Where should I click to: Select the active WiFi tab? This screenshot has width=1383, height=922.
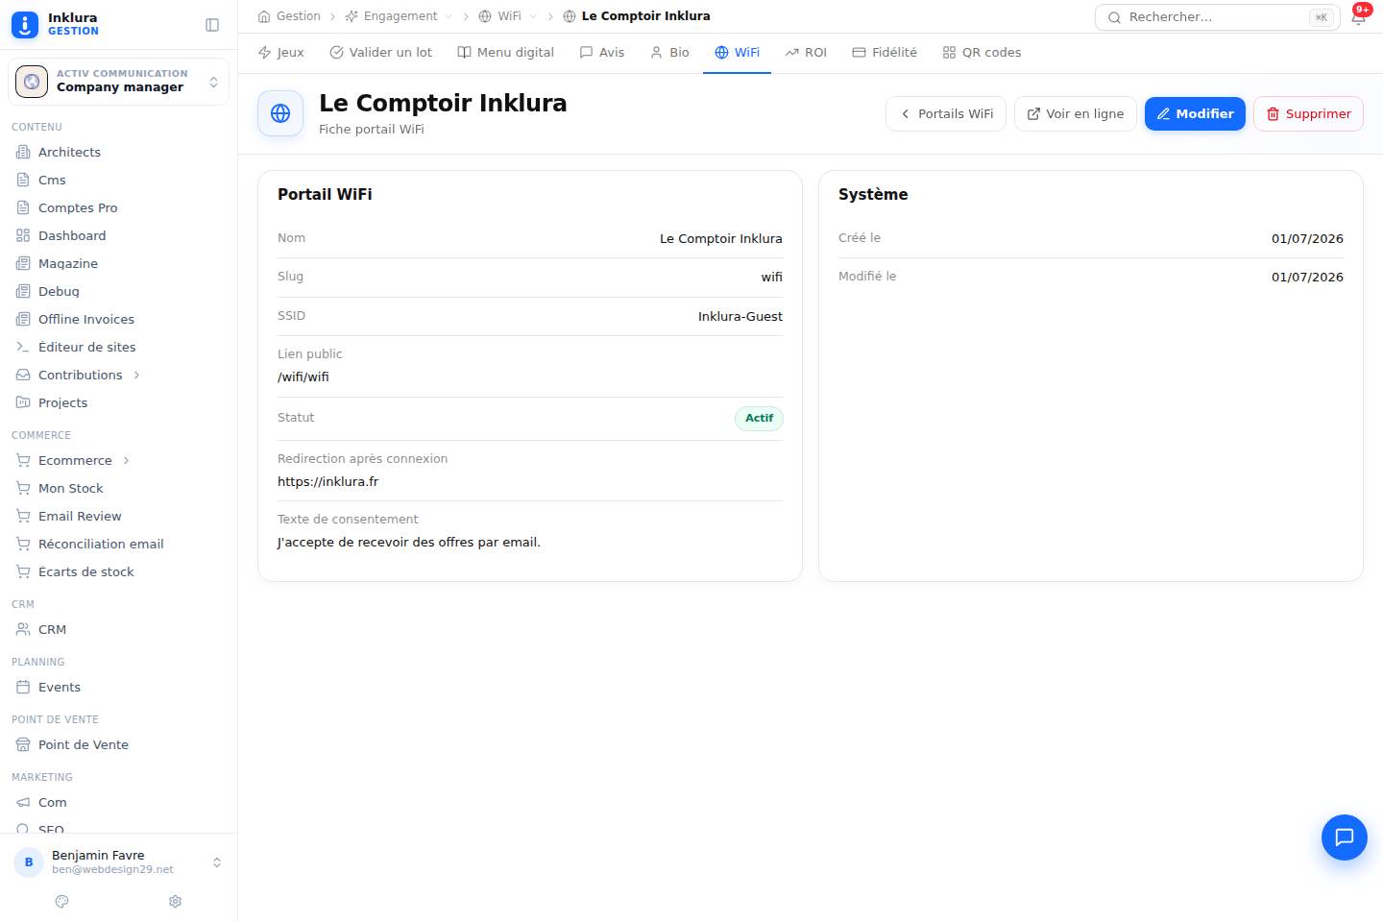(737, 53)
